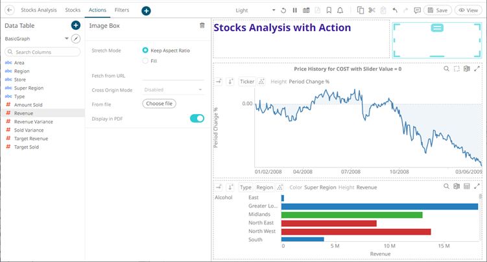
Task: Toggle the Display in PDF switch
Action: (196, 118)
